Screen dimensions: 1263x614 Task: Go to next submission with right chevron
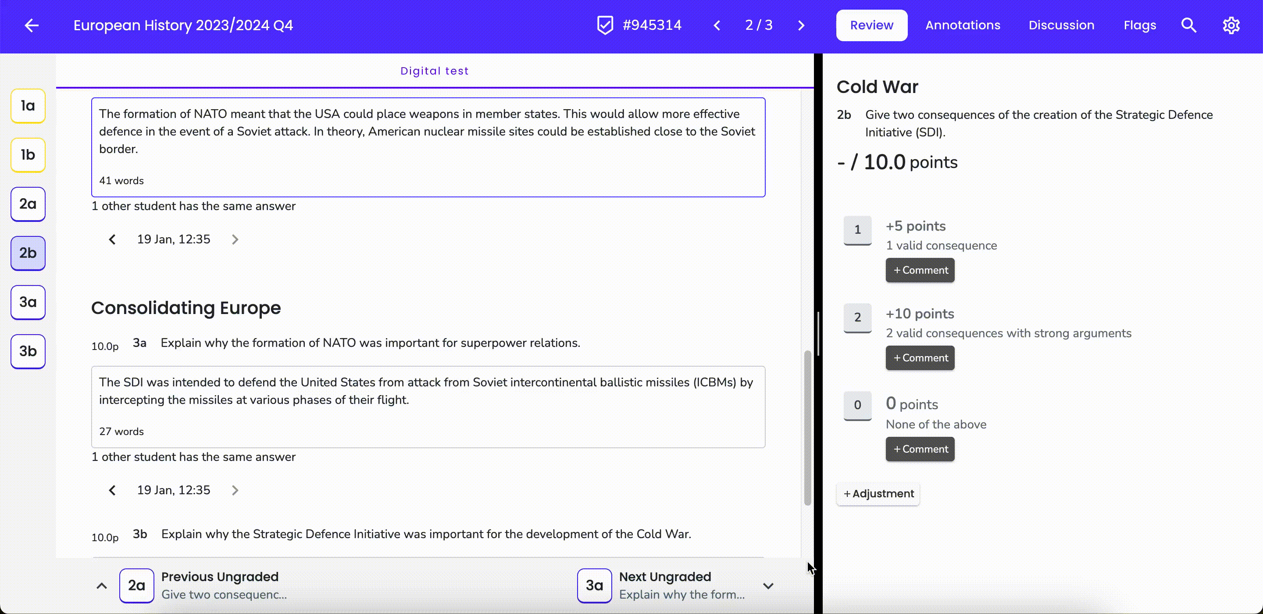(x=801, y=25)
